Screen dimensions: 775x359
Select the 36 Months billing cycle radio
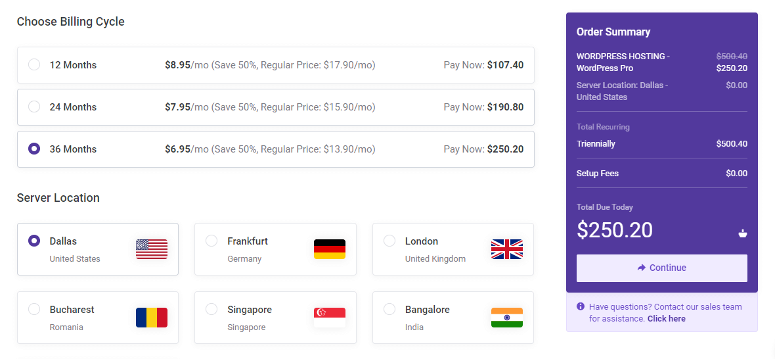[x=34, y=149]
